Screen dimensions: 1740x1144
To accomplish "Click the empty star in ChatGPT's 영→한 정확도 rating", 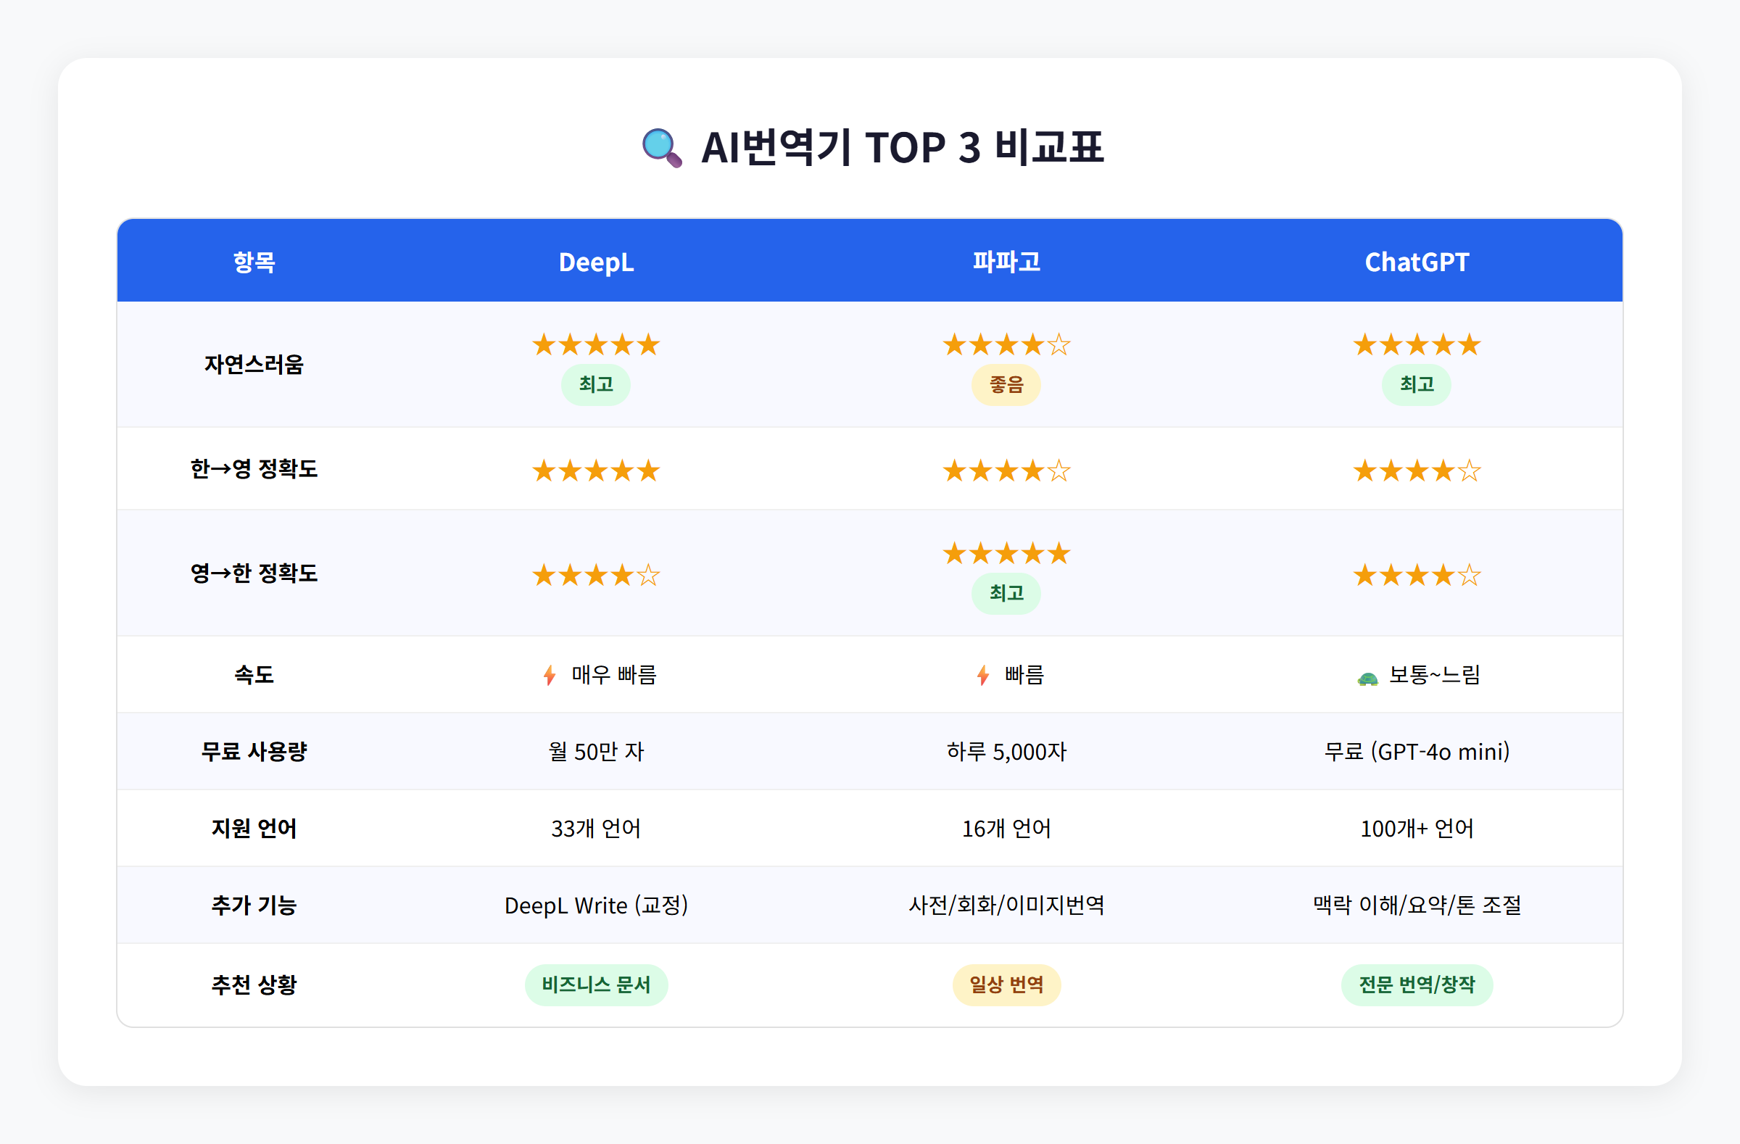I will tap(1471, 575).
